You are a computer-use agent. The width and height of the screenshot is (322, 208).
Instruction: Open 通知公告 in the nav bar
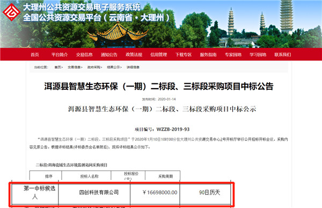pos(109,54)
